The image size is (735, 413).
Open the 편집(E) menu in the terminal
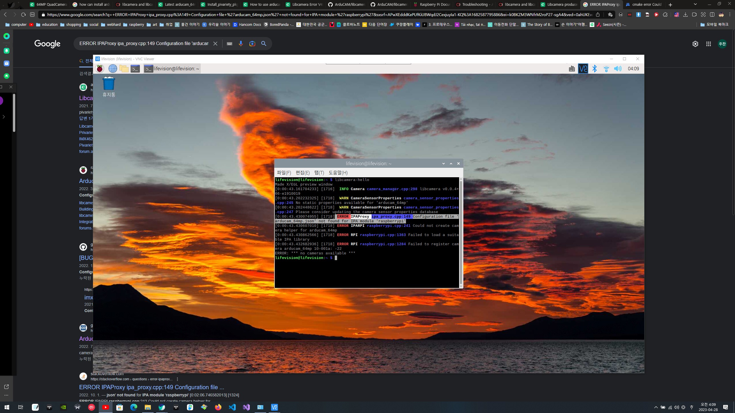(303, 173)
